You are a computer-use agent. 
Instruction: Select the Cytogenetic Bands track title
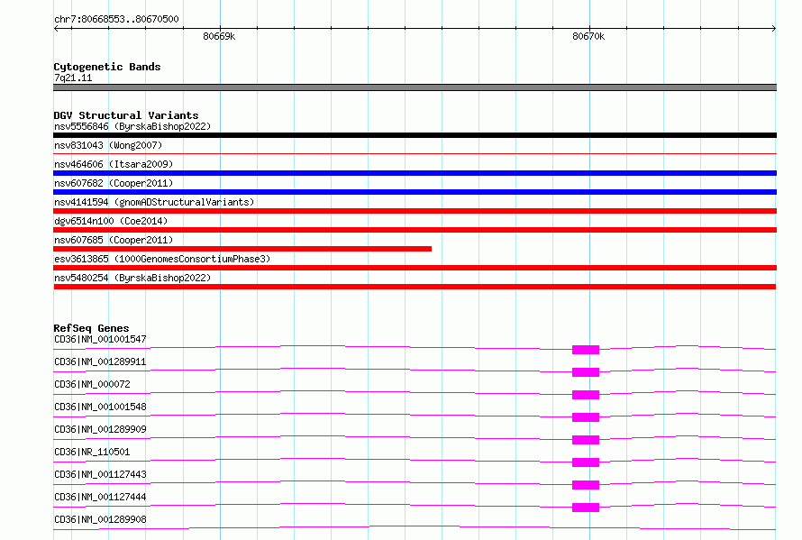[107, 67]
